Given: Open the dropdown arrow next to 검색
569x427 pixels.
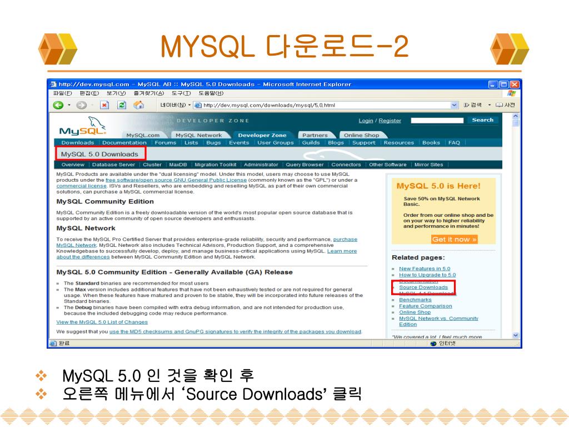Looking at the screenshot, I should coord(489,105).
